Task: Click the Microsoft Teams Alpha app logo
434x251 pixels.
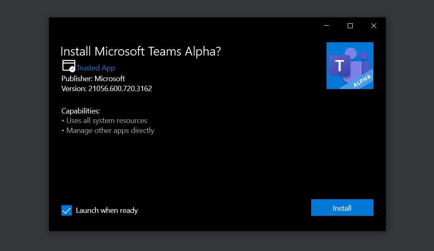Action: tap(350, 65)
